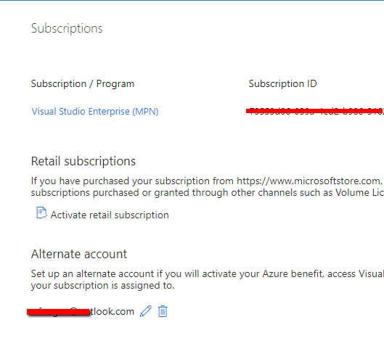384x359 pixels.
Task: Delete the alternate account using trash icon
Action: [x=163, y=311]
